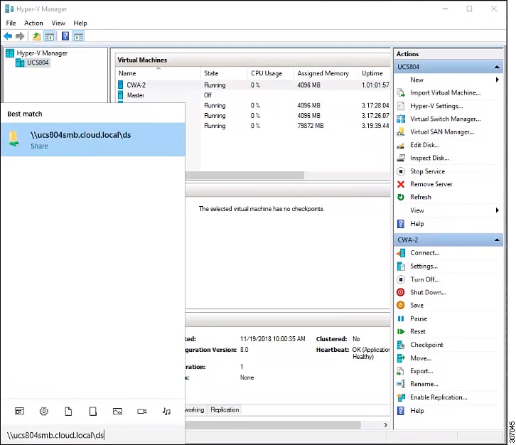Click the green Refresh action

point(420,197)
